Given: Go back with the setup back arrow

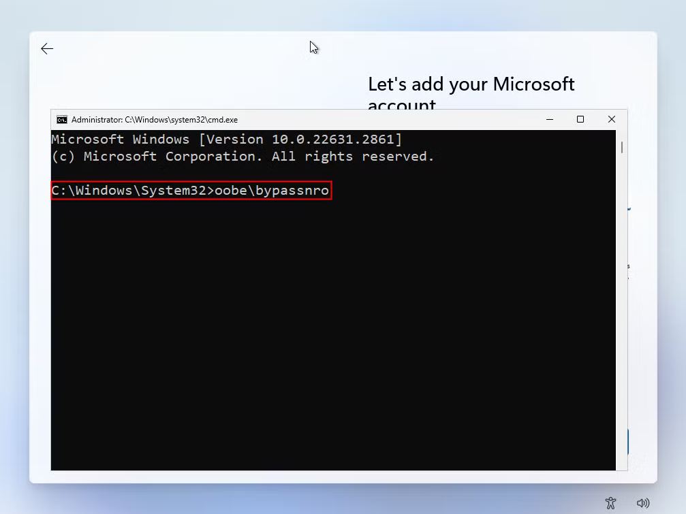Looking at the screenshot, I should tap(47, 48).
